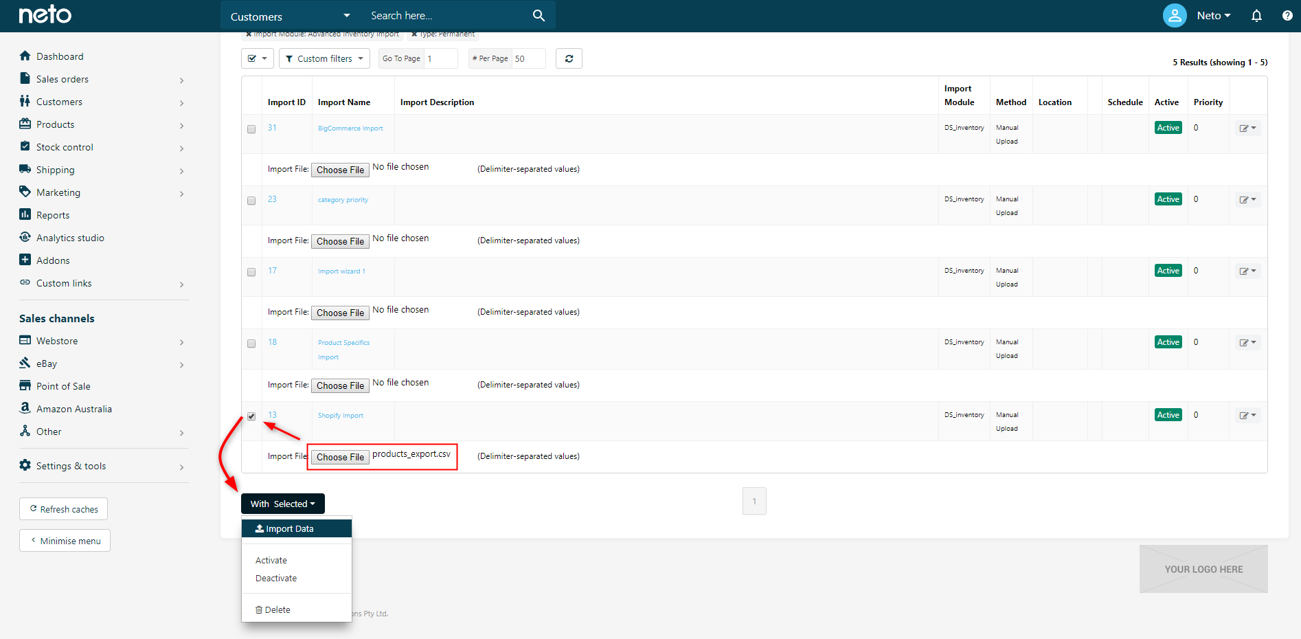The image size is (1301, 639).
Task: Click the eBay gavel icon
Action: pos(25,363)
